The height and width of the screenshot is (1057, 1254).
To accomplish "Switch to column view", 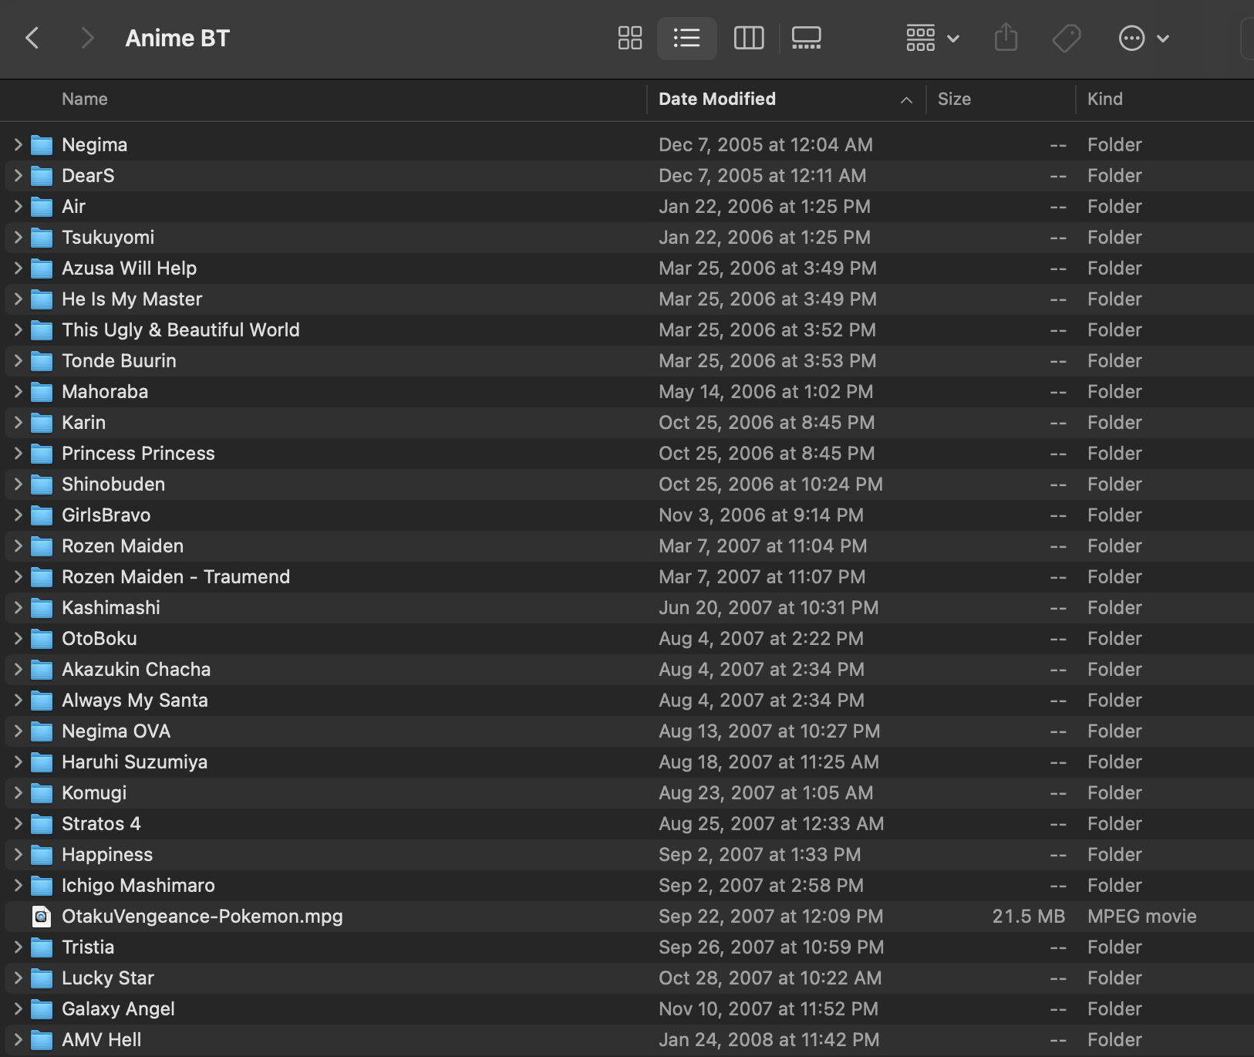I will (x=749, y=38).
